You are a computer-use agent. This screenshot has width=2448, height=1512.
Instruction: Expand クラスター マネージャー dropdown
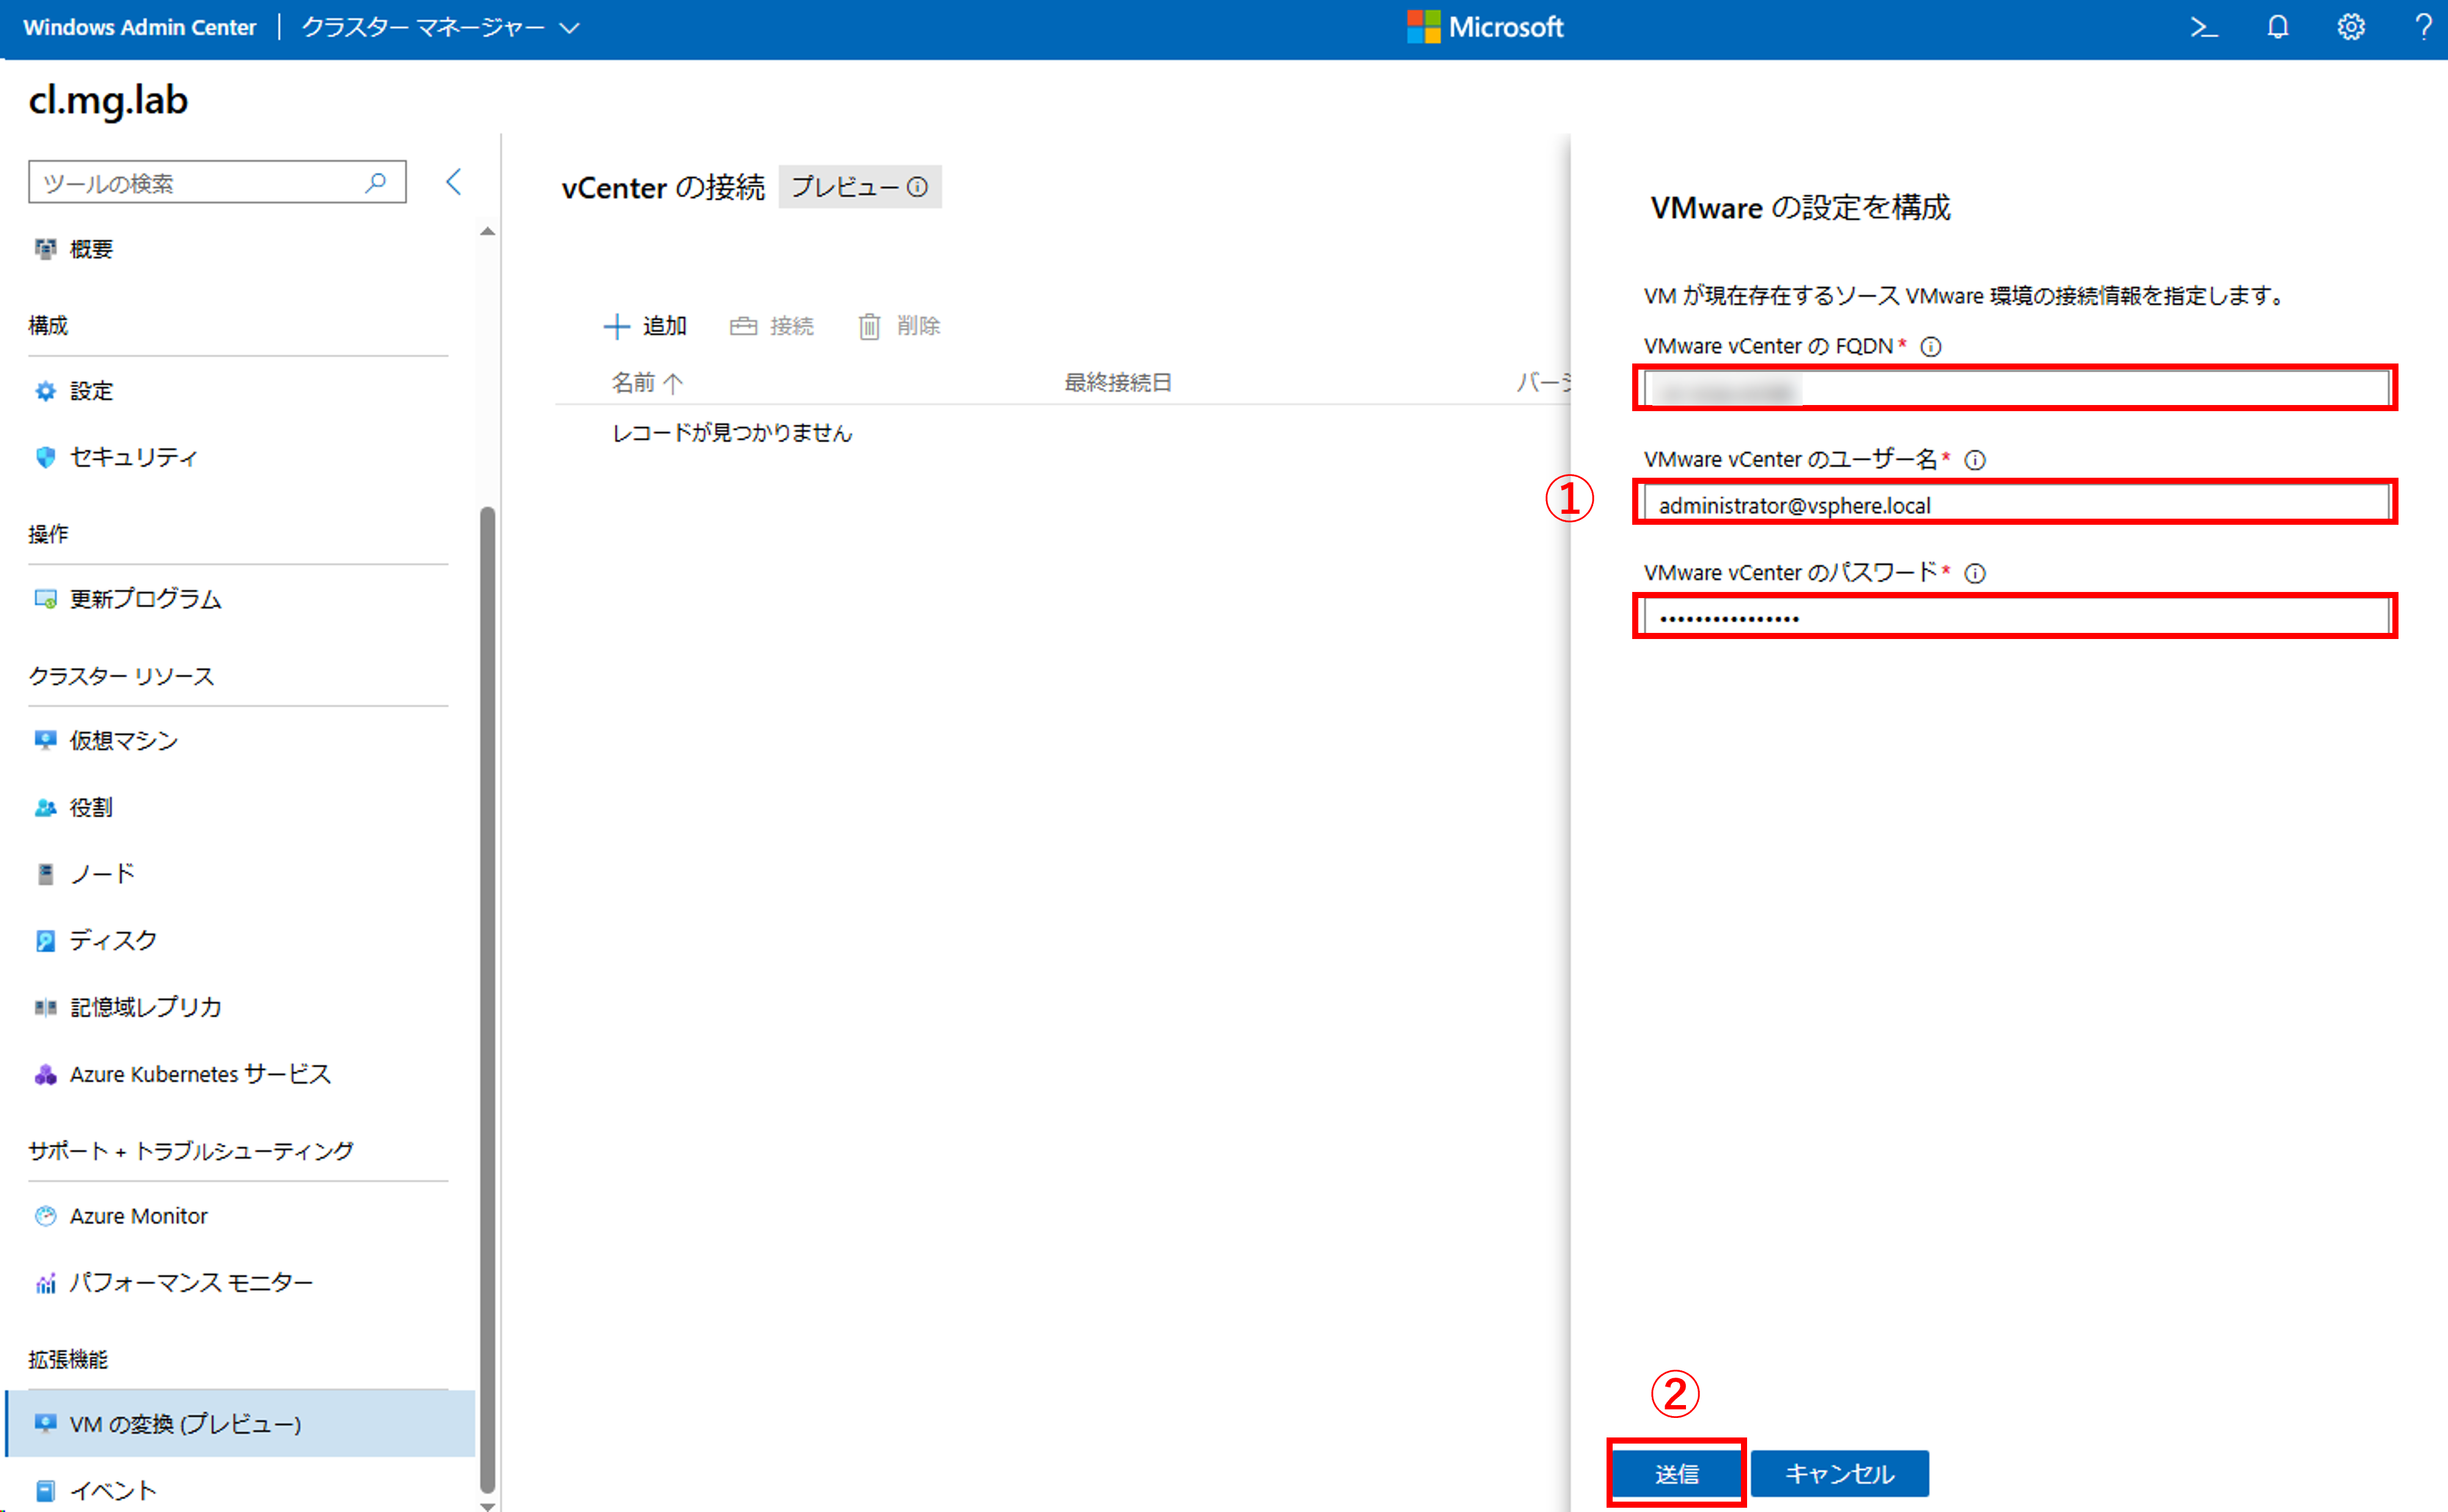(x=440, y=27)
